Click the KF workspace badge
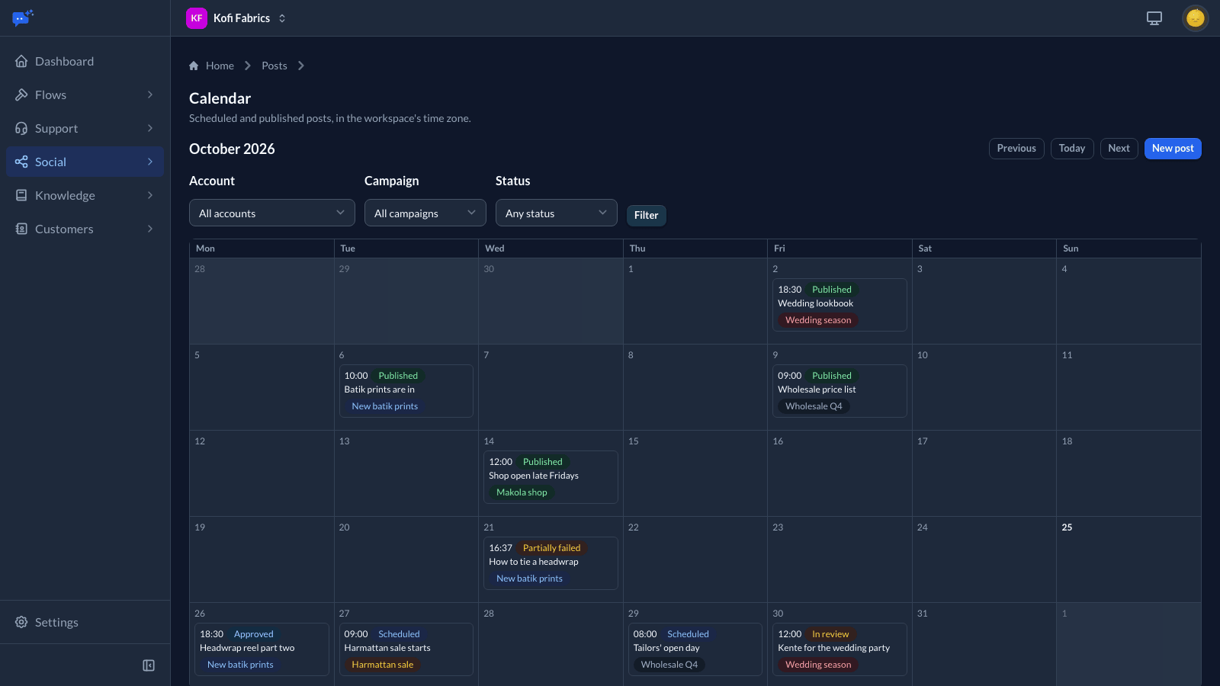 197,18
